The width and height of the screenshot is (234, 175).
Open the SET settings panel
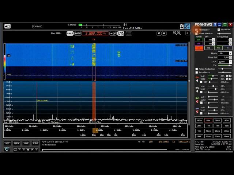pyautogui.click(x=7, y=143)
